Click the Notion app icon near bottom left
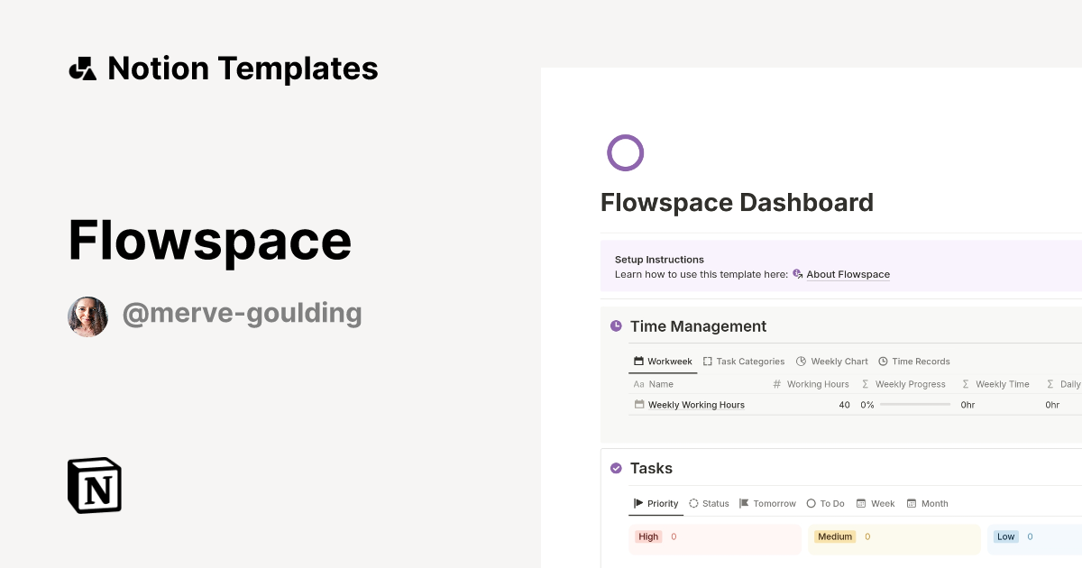The width and height of the screenshot is (1082, 568). pyautogui.click(x=94, y=485)
